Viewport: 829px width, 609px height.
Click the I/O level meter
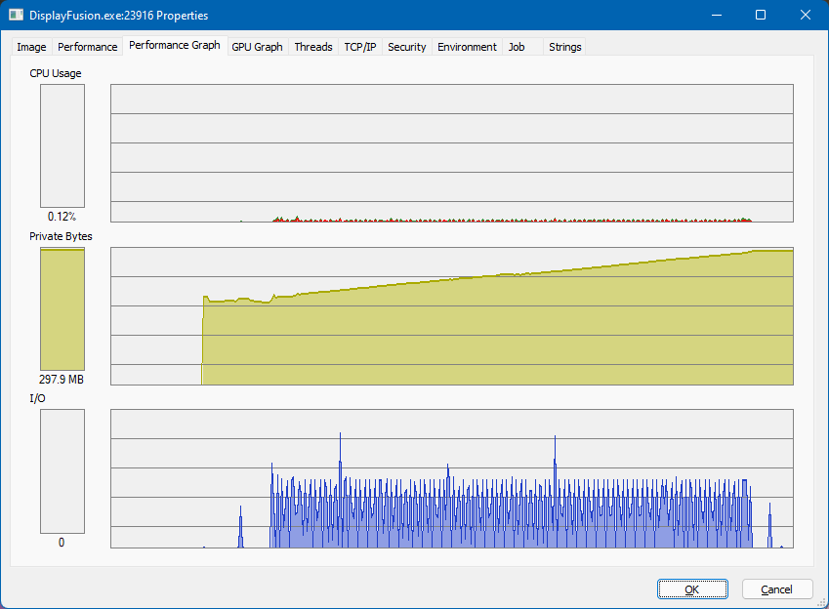(x=62, y=471)
